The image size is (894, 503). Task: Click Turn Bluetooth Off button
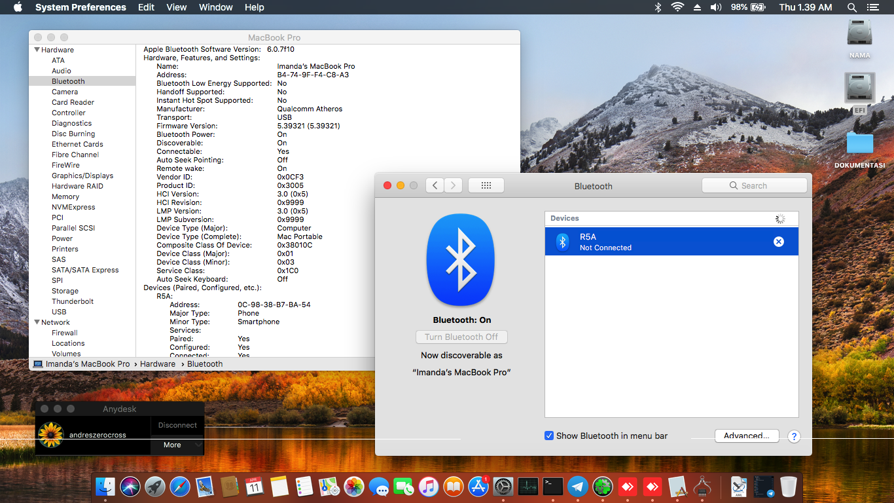(461, 337)
